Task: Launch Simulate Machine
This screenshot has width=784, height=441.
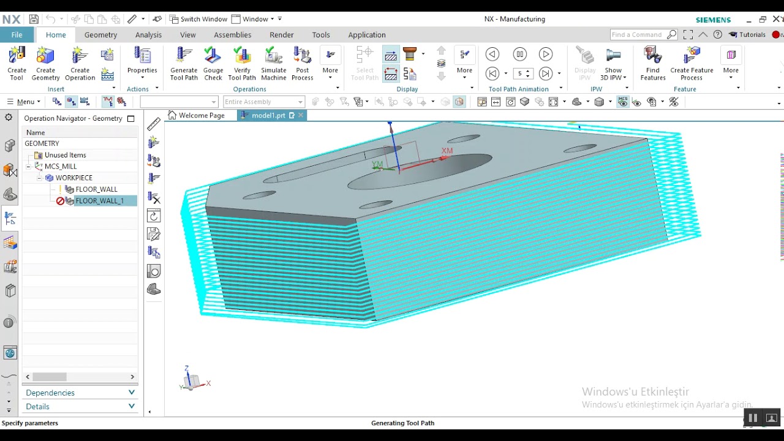Action: pos(273,64)
